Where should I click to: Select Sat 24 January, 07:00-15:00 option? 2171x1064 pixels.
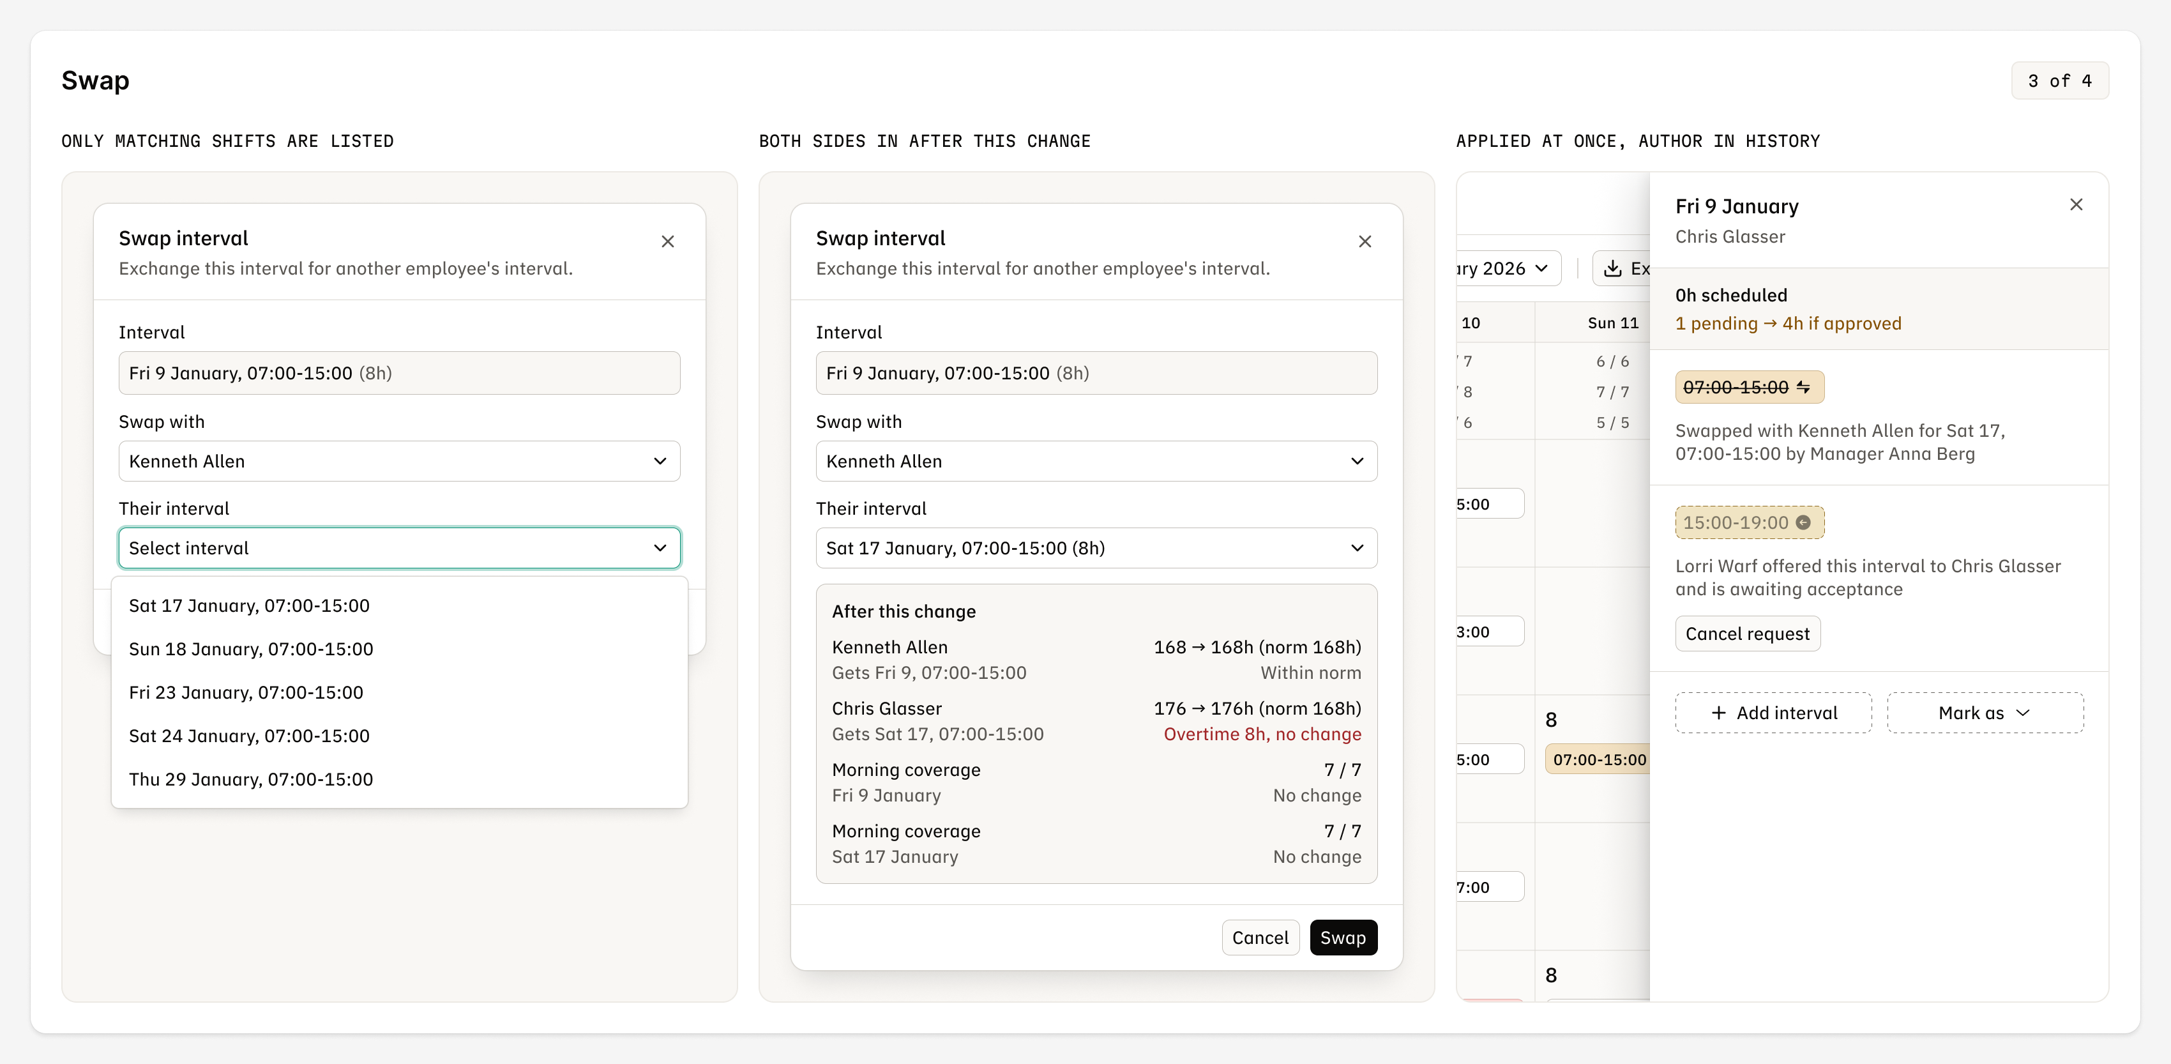point(400,736)
